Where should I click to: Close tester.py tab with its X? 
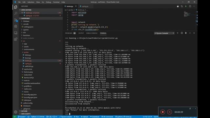point(76,6)
